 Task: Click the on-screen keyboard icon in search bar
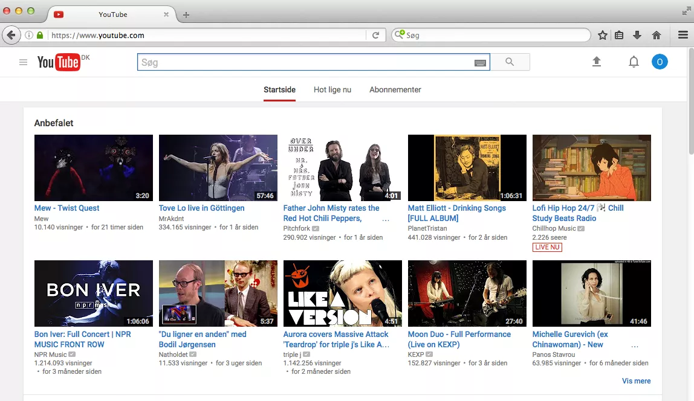[481, 62]
